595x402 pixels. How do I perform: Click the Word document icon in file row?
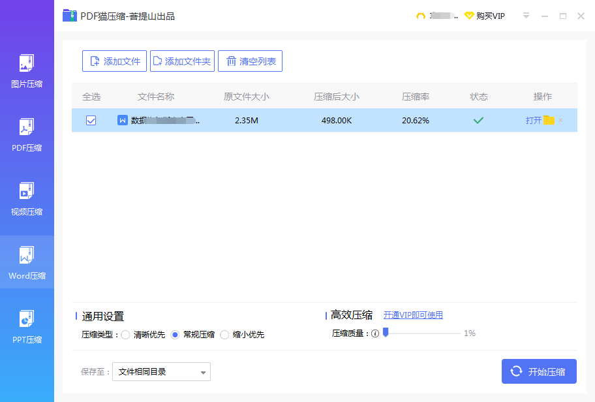(x=122, y=120)
